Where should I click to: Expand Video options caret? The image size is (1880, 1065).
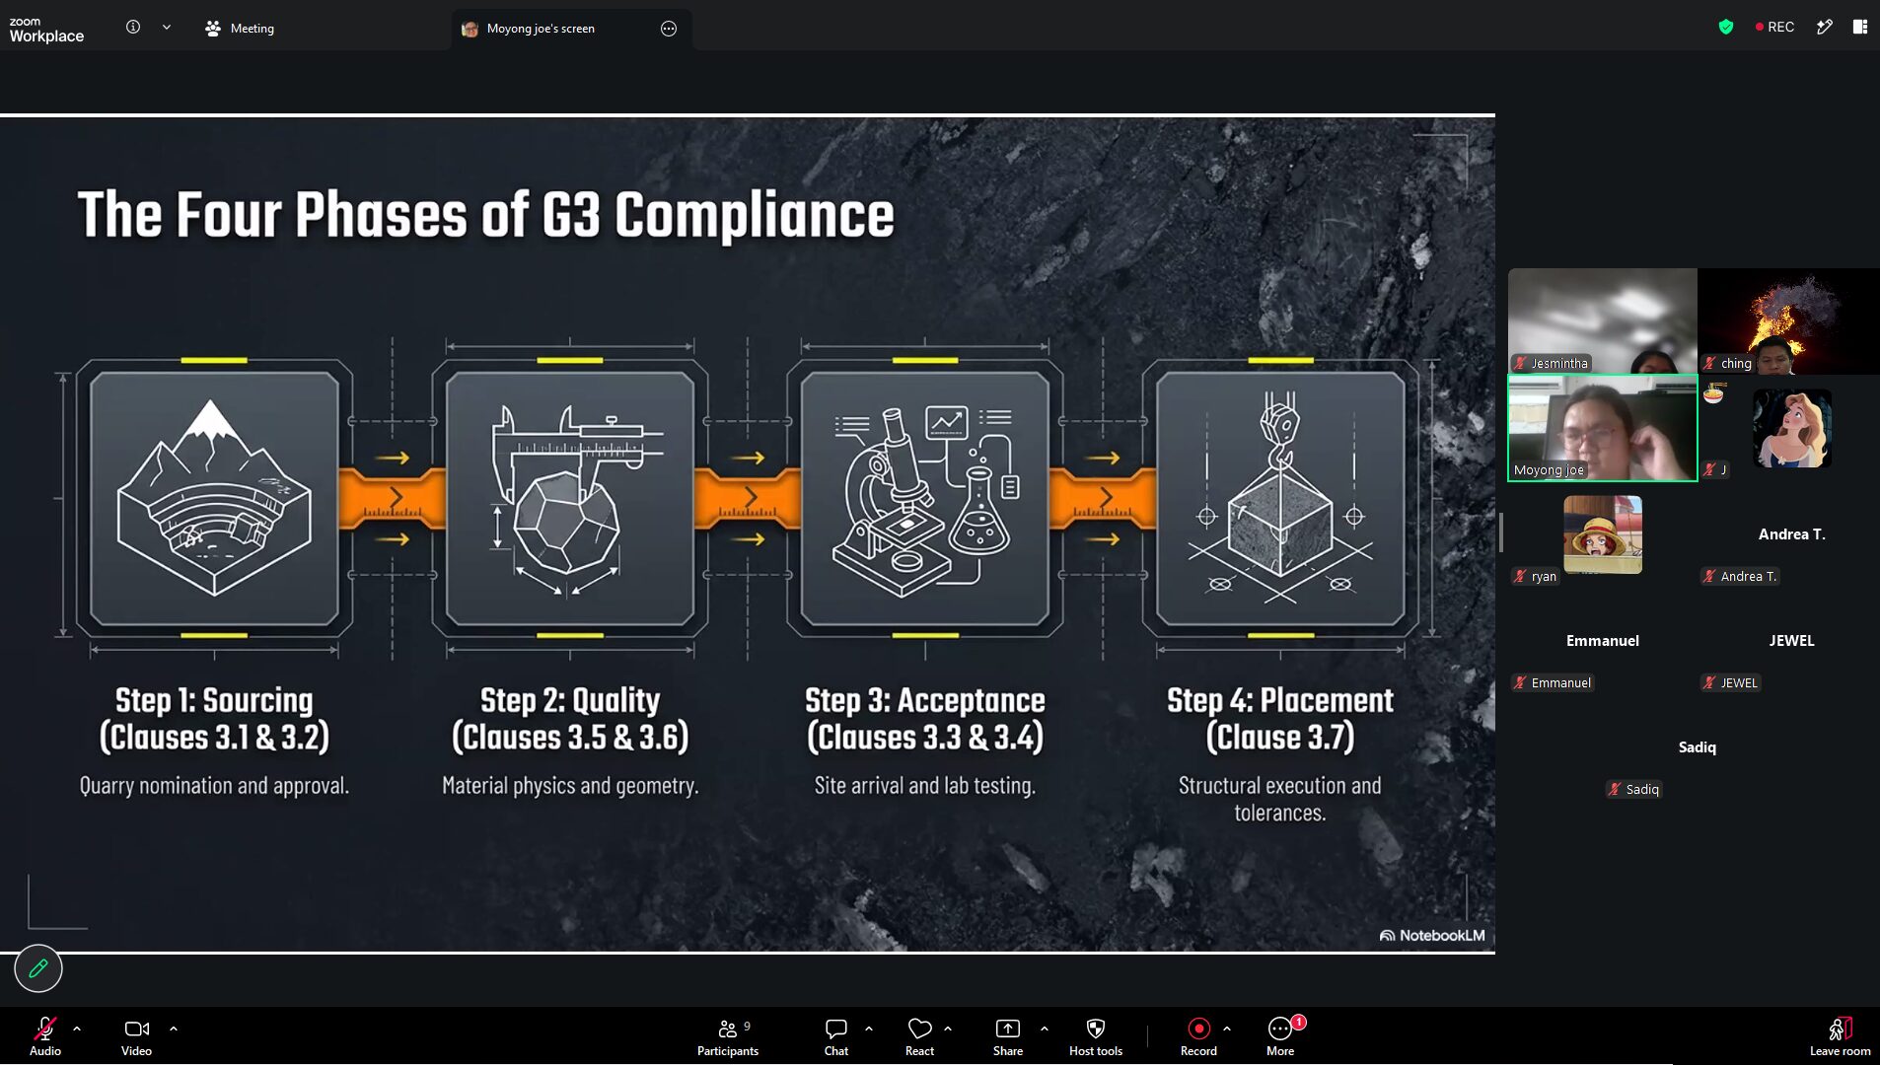coord(174,1029)
